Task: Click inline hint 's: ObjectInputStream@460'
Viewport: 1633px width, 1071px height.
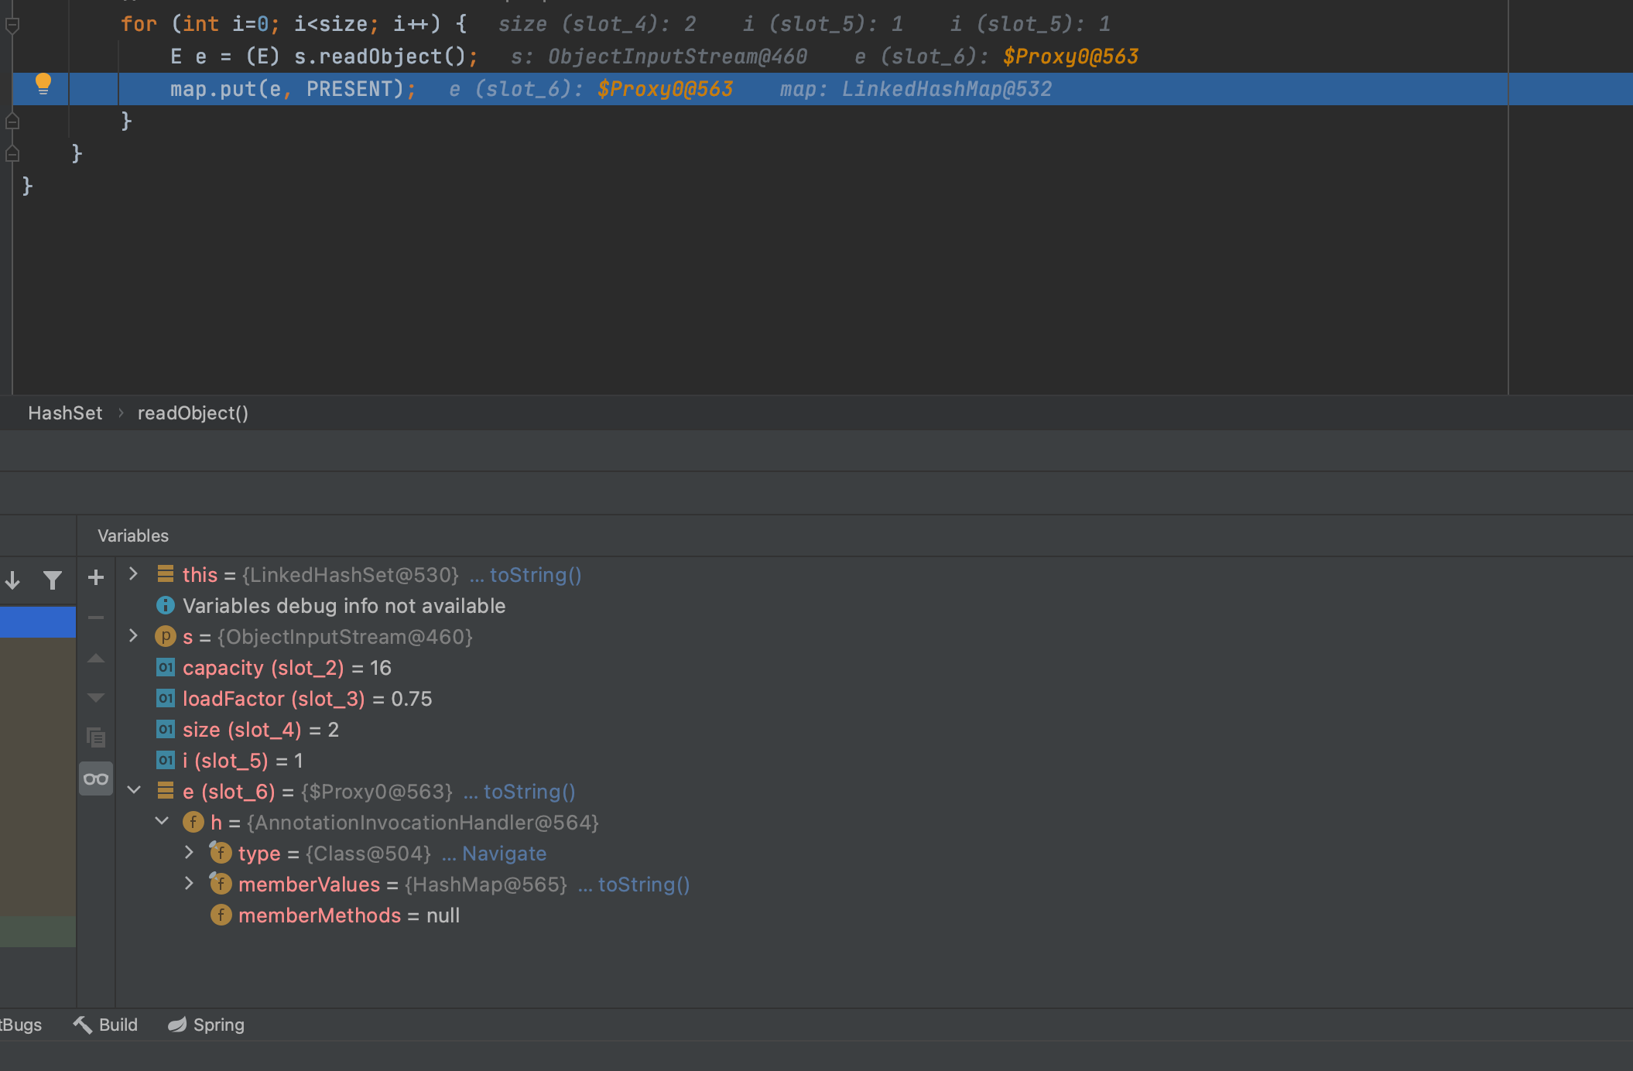Action: click(x=659, y=56)
